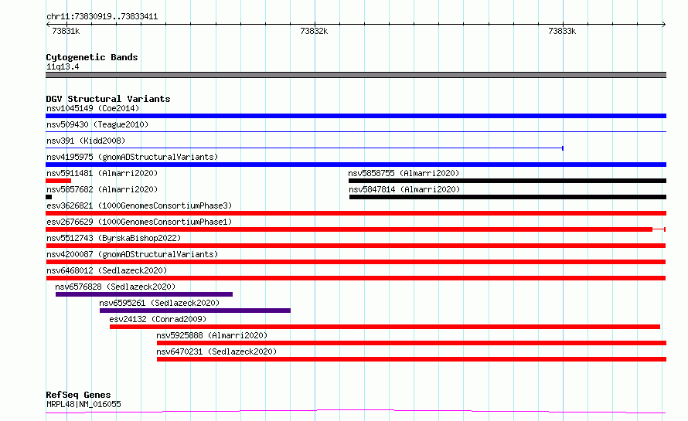Open esv24132 (Conrad2009) variant label
688x421 pixels.
click(x=158, y=319)
